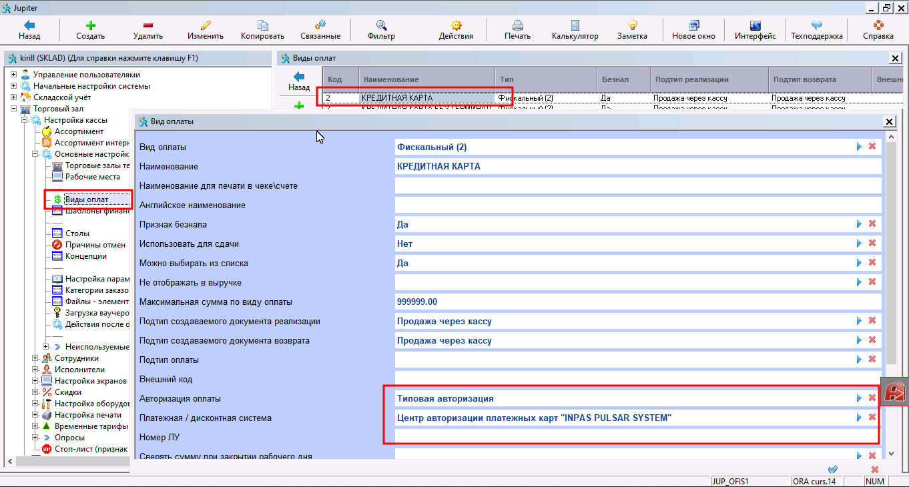Screen dimensions: 909x487
Task: Open the dropdown for Подтип создаваемого документа реализации
Action: pos(860,321)
